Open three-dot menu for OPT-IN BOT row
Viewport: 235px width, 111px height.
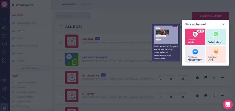point(223,95)
